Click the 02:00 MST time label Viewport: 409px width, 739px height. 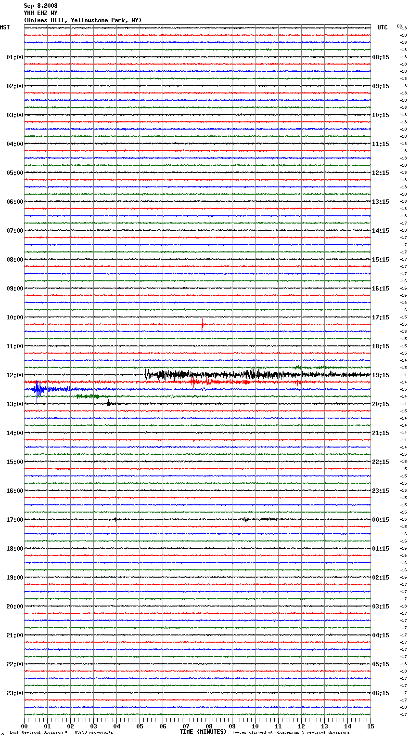point(14,86)
